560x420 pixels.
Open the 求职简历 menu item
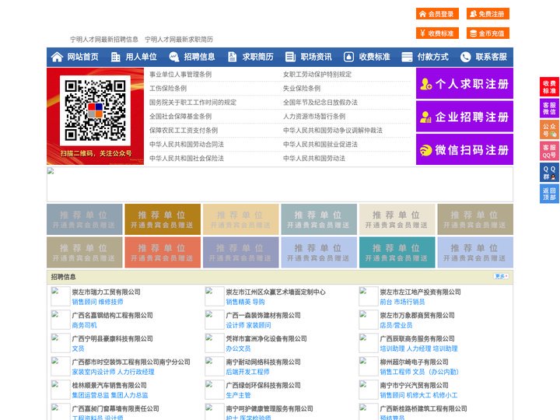[x=258, y=57]
